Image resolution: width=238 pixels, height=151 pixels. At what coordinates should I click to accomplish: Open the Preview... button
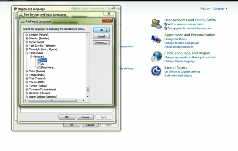(101, 43)
